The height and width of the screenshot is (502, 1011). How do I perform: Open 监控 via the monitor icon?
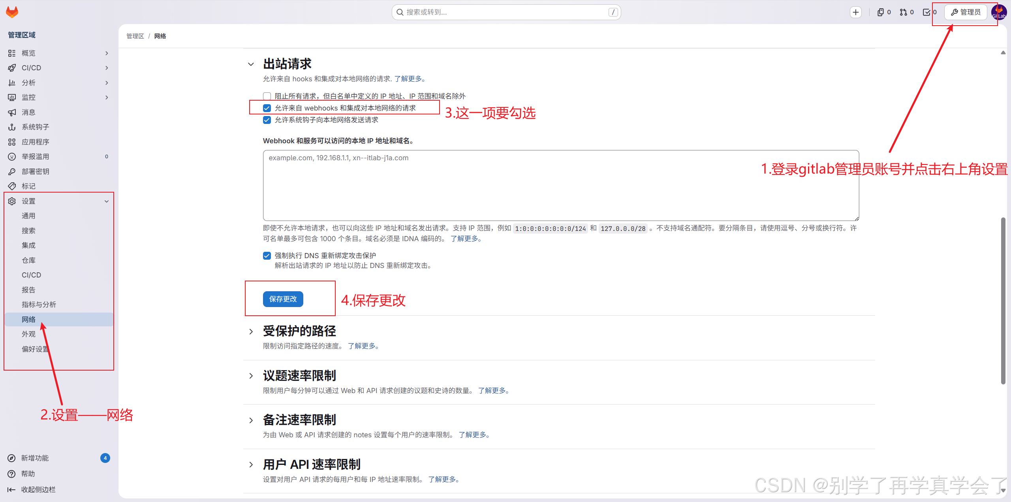pos(12,97)
